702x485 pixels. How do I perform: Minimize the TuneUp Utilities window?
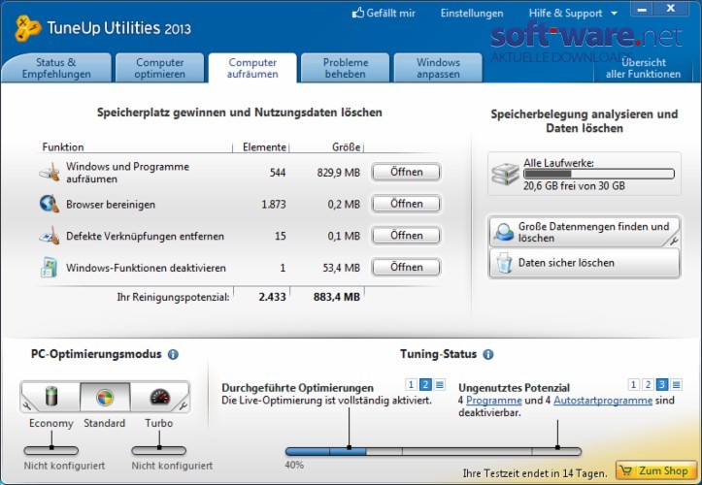pos(642,10)
